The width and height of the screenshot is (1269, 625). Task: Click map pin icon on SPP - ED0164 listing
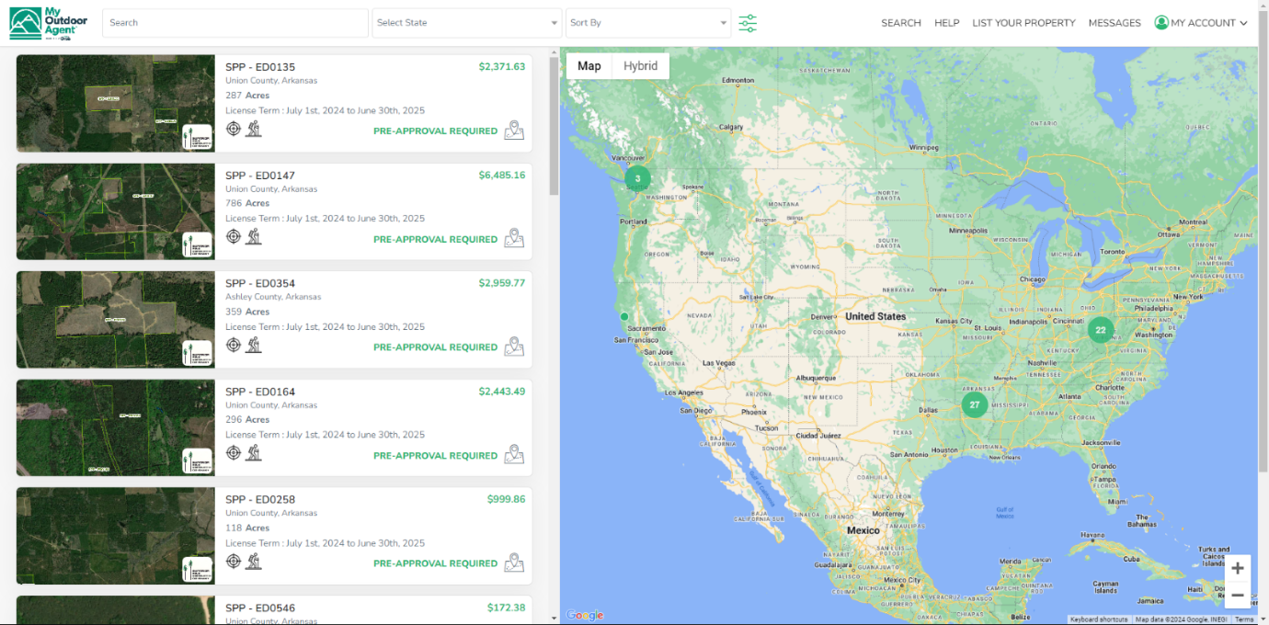(514, 455)
